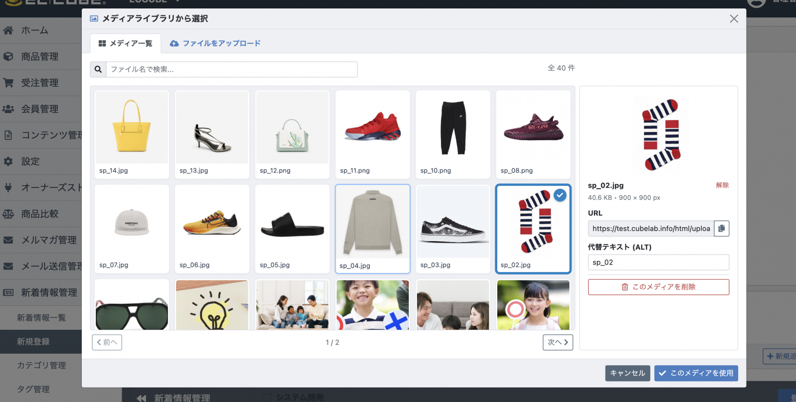Open ホーム via house icon in sidebar
This screenshot has width=796, height=402.
click(8, 30)
